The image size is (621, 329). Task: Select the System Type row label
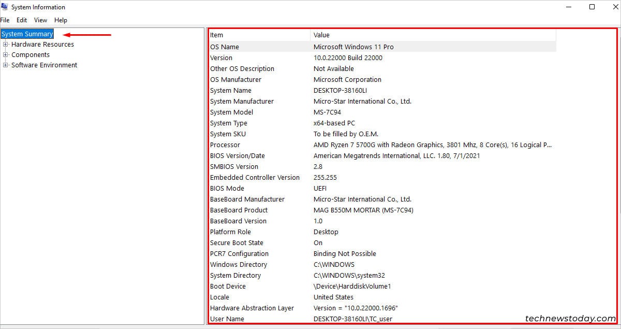tap(229, 123)
